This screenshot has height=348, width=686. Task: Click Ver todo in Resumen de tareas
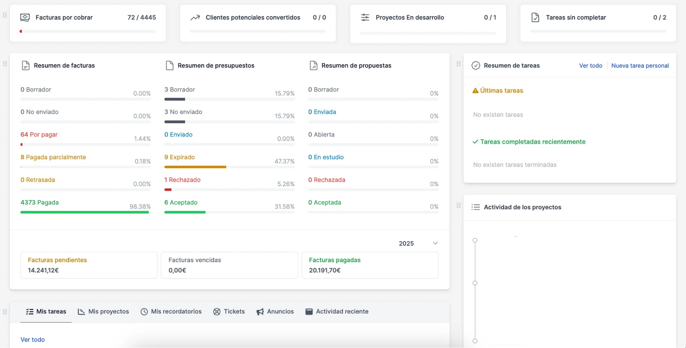591,65
